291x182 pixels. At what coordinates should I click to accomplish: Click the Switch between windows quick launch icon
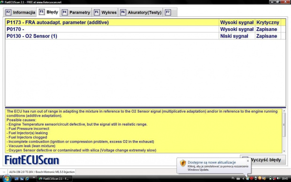point(22,179)
